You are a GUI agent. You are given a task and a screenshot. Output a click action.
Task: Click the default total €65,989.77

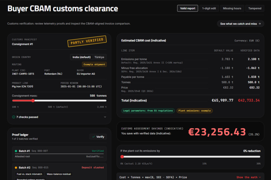point(223,101)
